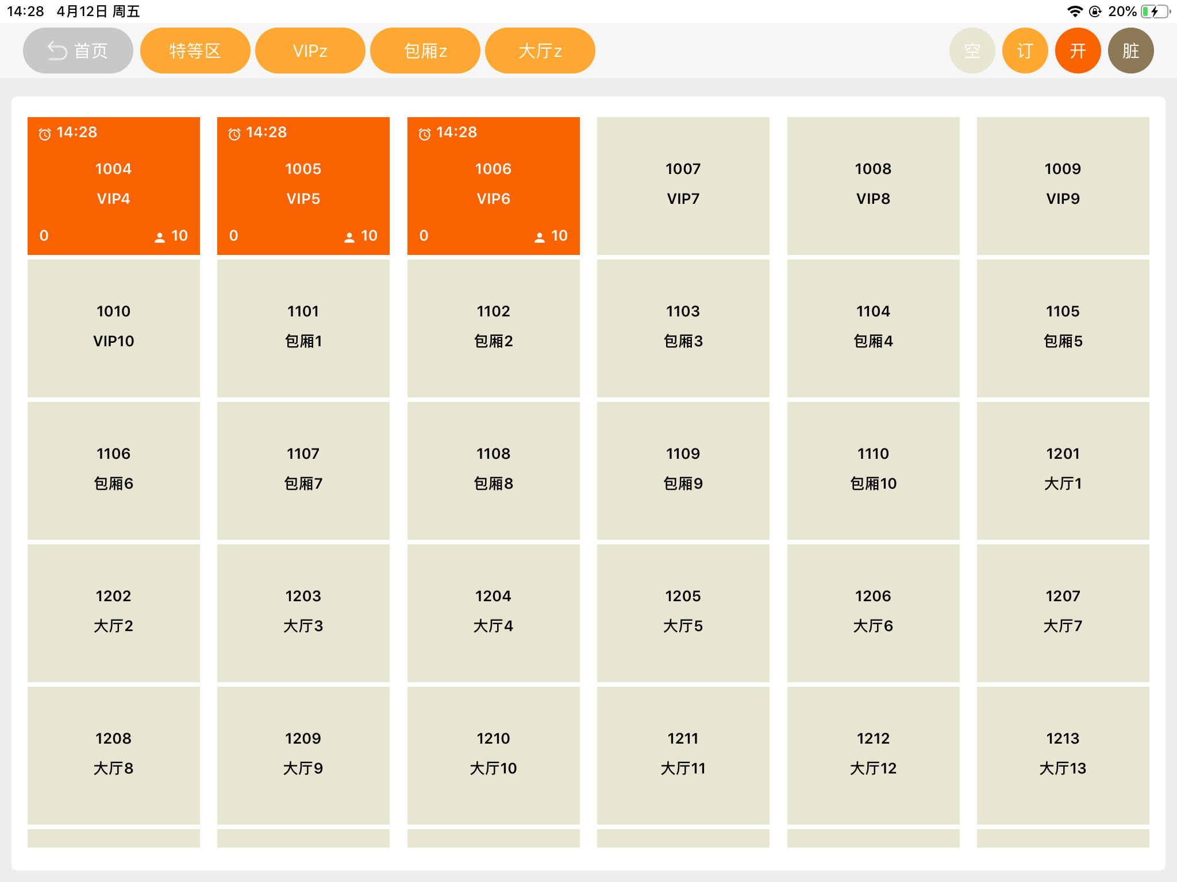The image size is (1177, 882).
Task: Toggle the 开 open-status filter
Action: pyautogui.click(x=1078, y=51)
